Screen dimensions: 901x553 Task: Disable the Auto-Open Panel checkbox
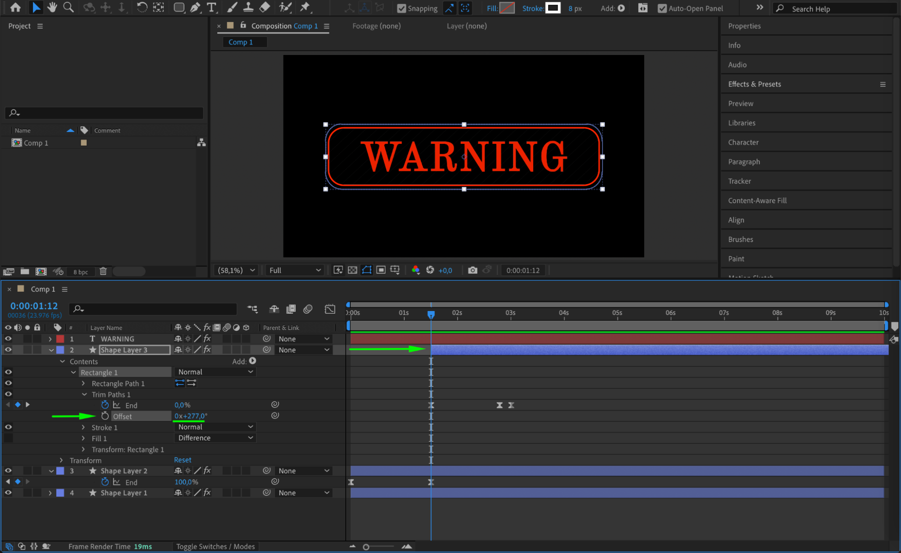click(662, 8)
